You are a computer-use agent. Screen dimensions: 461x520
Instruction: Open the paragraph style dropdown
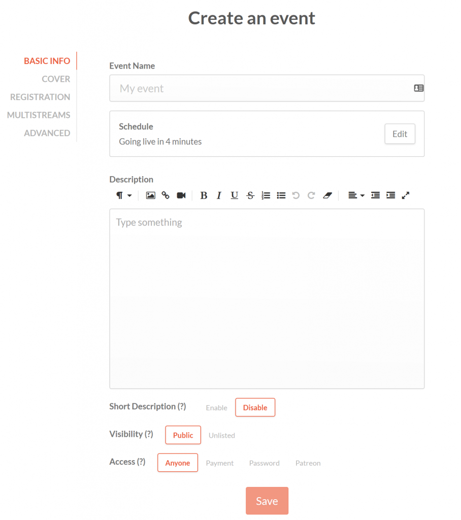[123, 196]
